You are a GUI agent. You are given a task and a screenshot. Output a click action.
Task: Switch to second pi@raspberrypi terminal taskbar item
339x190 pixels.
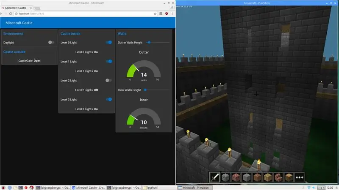124,187
